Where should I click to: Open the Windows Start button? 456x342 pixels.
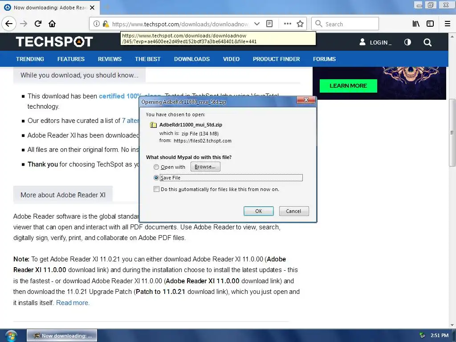[x=11, y=336]
